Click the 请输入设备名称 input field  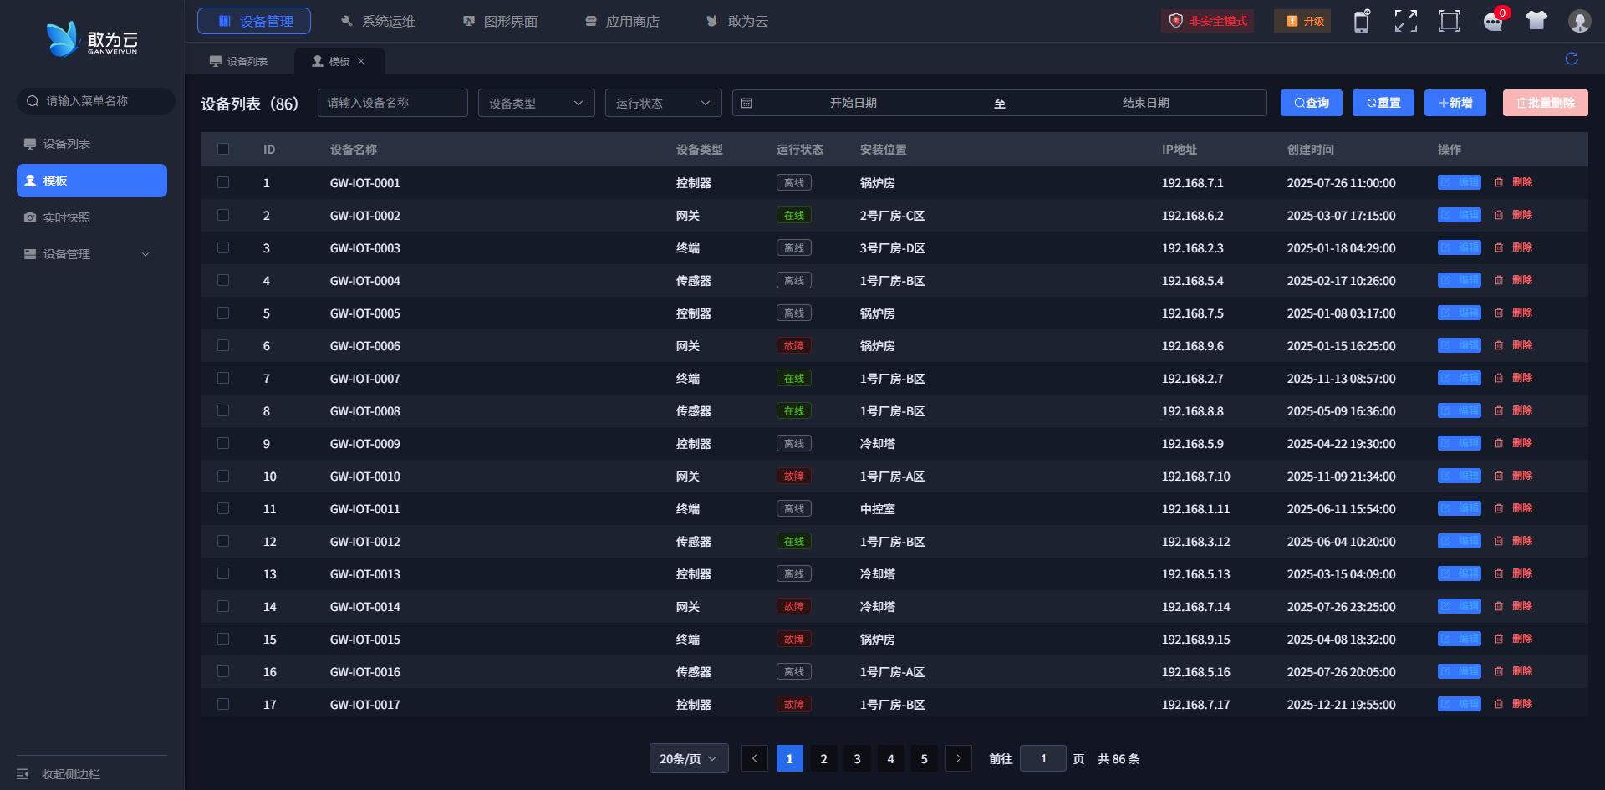pos(392,103)
